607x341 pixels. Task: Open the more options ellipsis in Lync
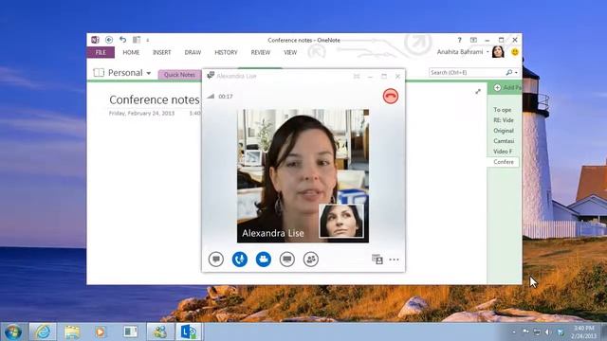click(x=394, y=260)
